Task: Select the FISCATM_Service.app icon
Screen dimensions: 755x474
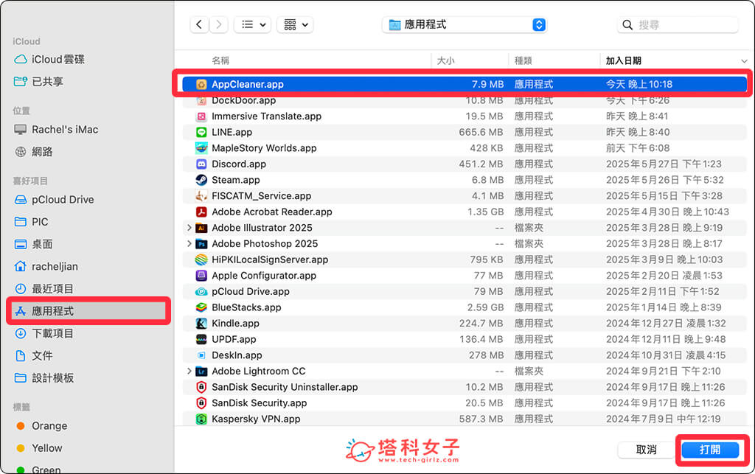Action: click(201, 196)
